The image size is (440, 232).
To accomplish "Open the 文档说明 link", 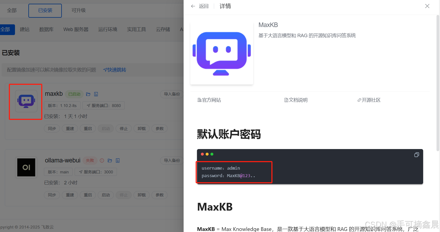I will click(296, 100).
